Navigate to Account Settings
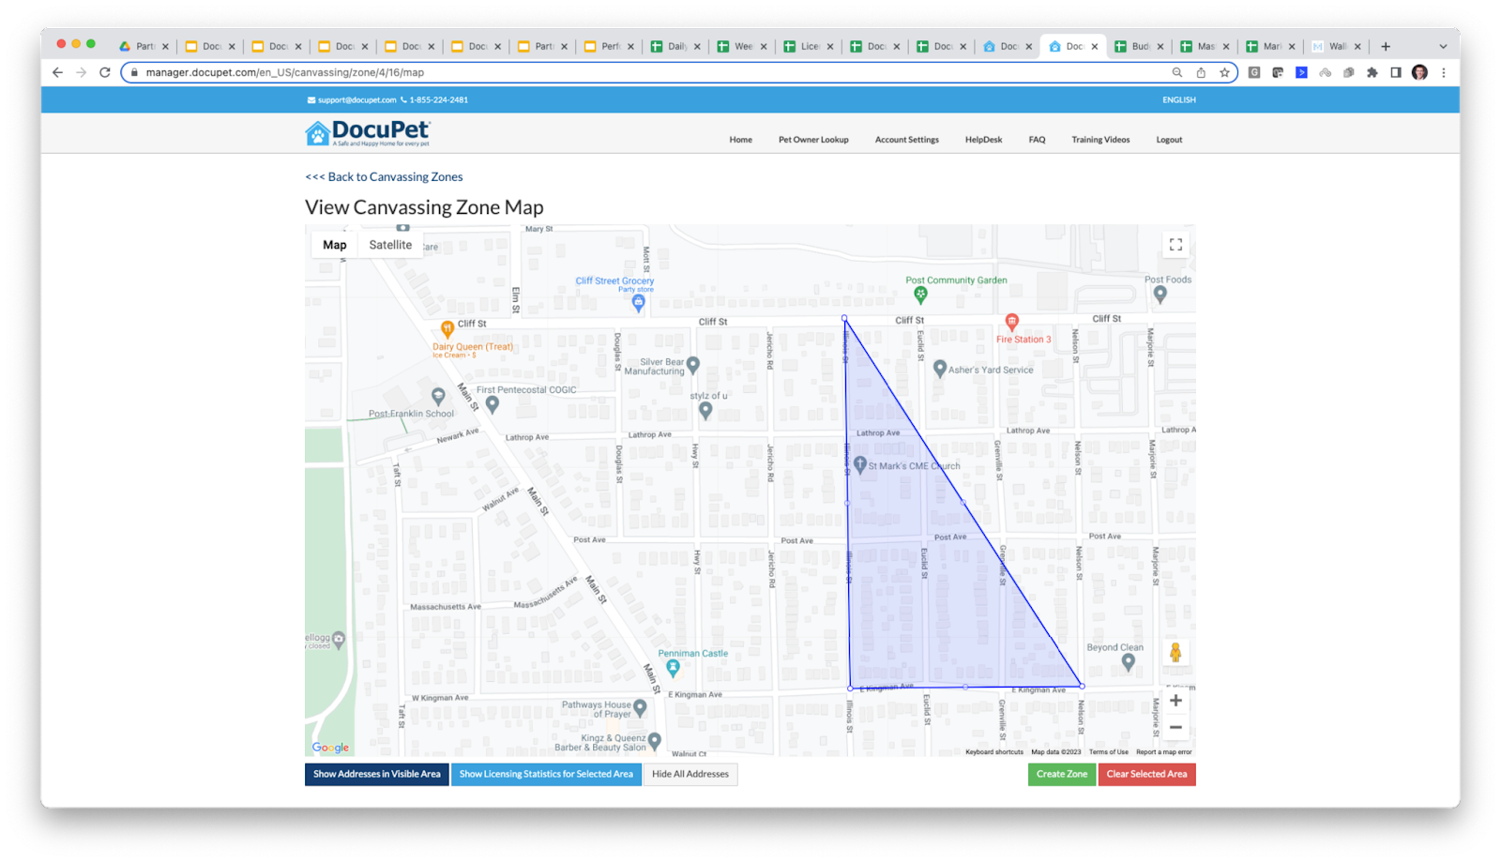The height and width of the screenshot is (862, 1501). [x=905, y=139]
